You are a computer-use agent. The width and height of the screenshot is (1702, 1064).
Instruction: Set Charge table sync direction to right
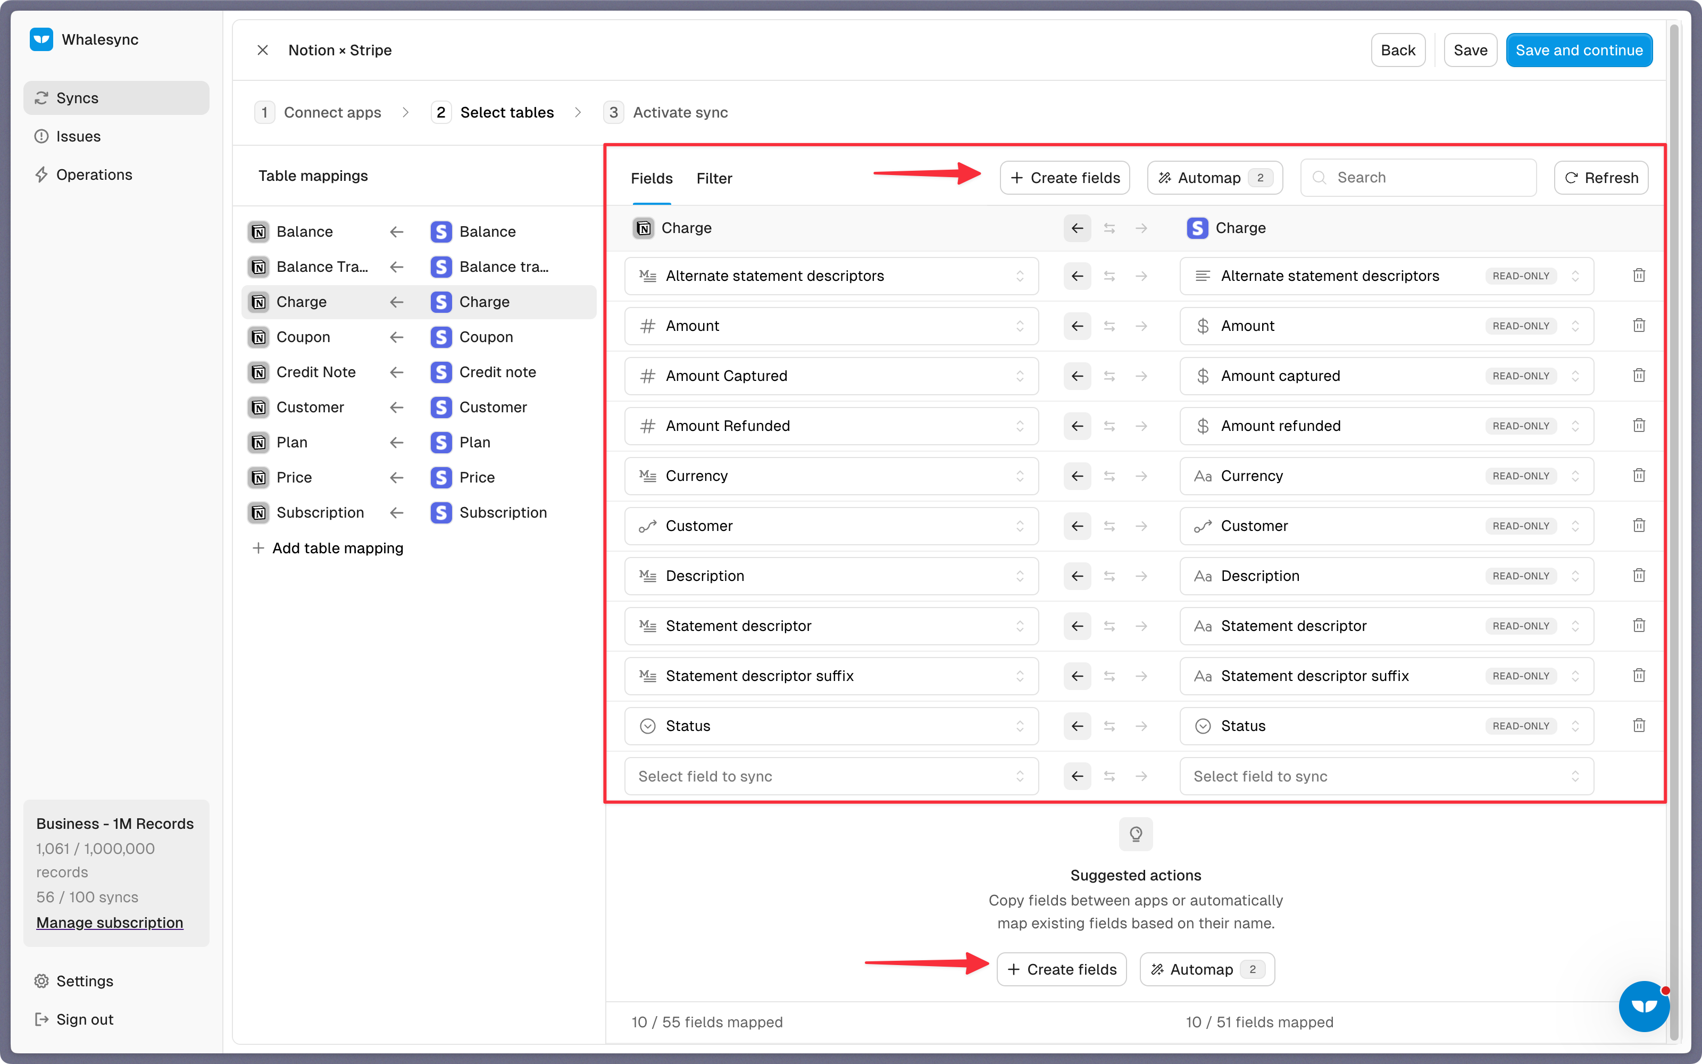(1141, 228)
